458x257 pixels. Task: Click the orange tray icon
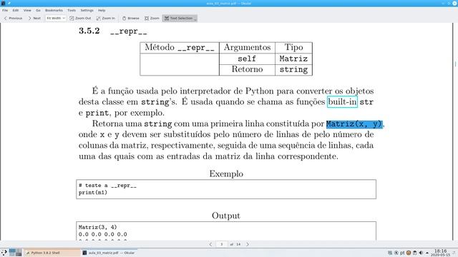click(x=409, y=253)
